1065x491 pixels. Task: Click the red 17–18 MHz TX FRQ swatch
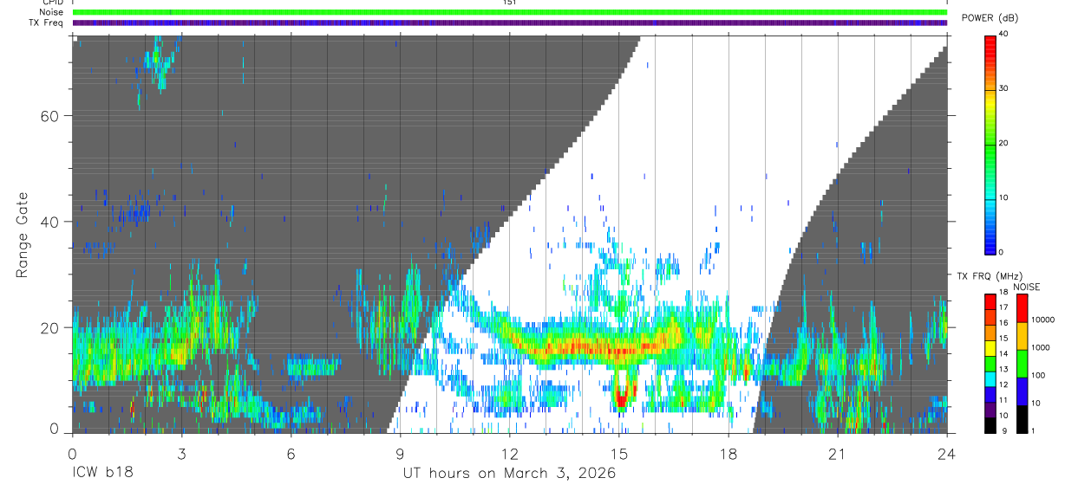(990, 302)
